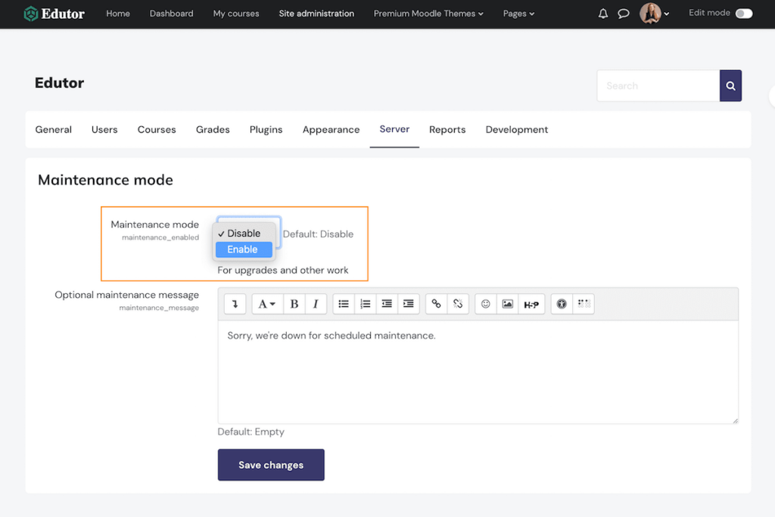Insert an unordered list in the editor
The height and width of the screenshot is (517, 775).
[x=343, y=303]
